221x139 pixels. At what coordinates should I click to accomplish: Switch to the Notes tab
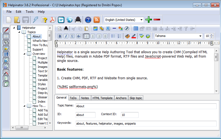tap(85, 98)
